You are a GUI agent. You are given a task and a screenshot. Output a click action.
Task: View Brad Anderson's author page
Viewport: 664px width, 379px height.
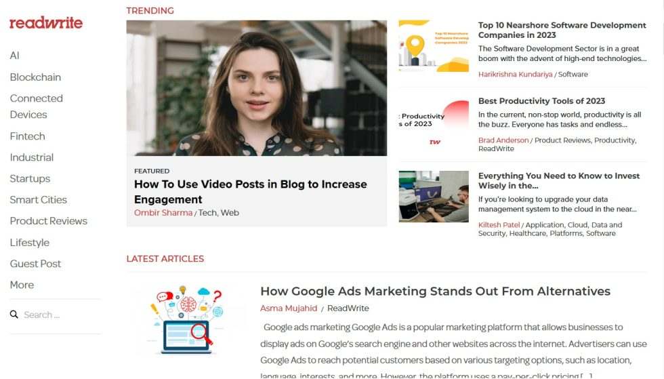click(x=503, y=140)
